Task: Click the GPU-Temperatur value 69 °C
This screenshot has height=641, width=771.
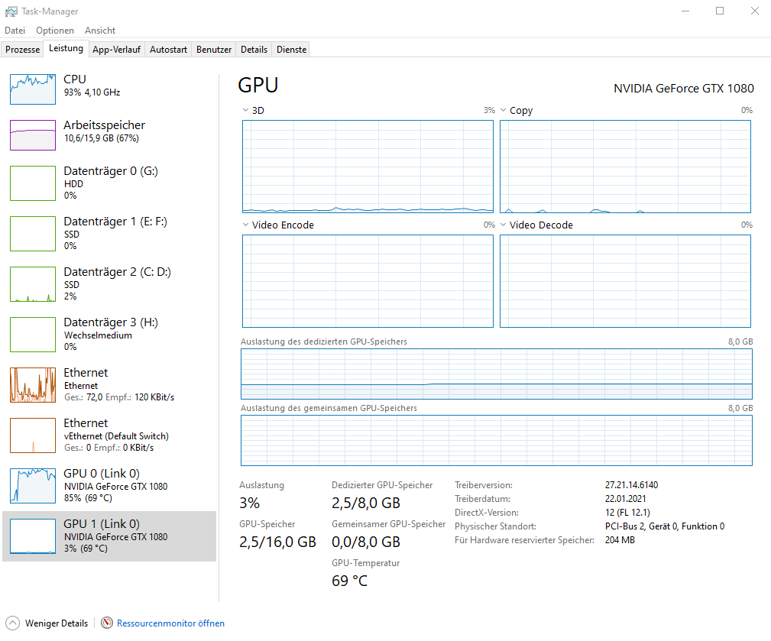Action: pos(350,581)
